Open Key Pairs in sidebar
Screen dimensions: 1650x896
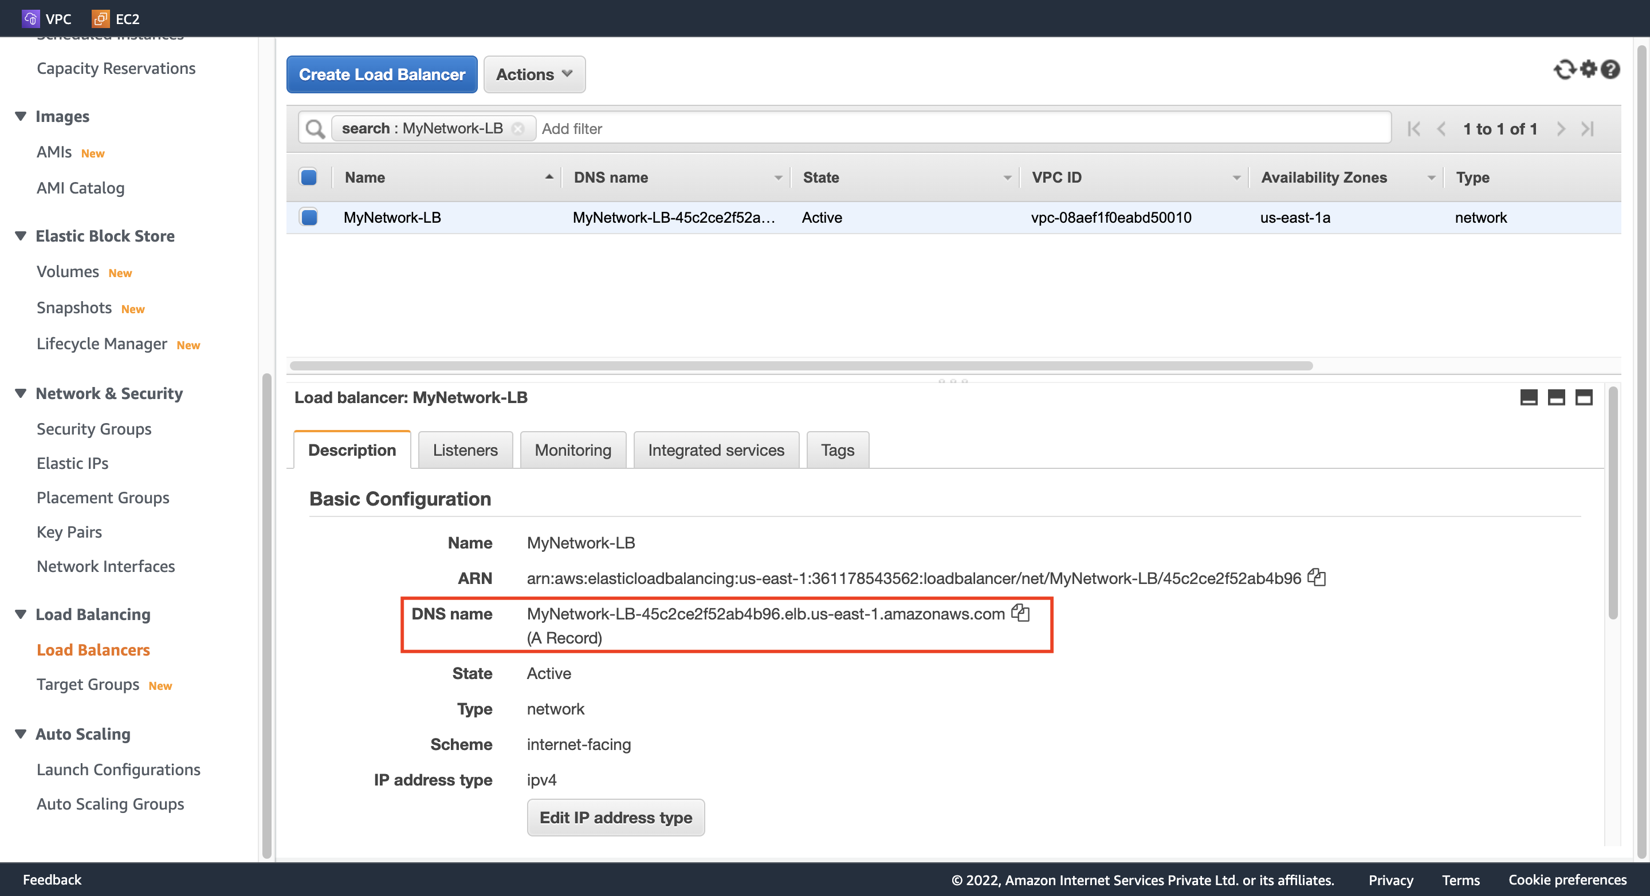[x=69, y=532]
